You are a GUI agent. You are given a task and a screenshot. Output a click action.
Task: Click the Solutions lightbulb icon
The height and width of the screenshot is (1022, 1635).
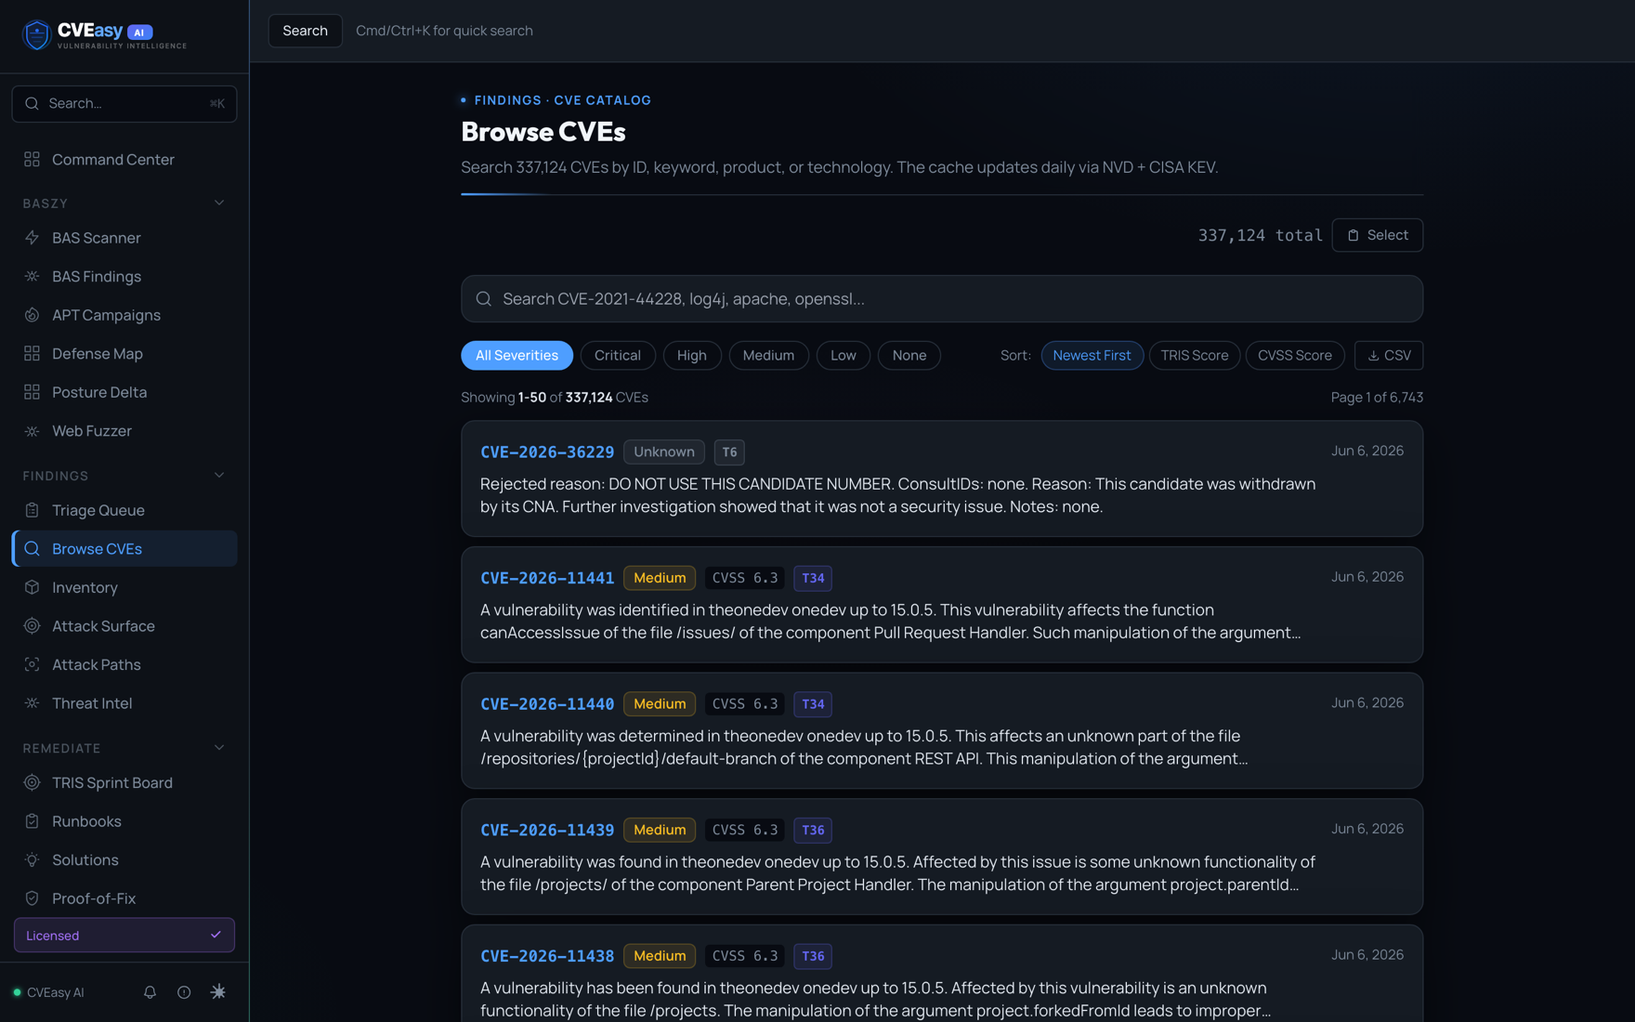[32, 860]
